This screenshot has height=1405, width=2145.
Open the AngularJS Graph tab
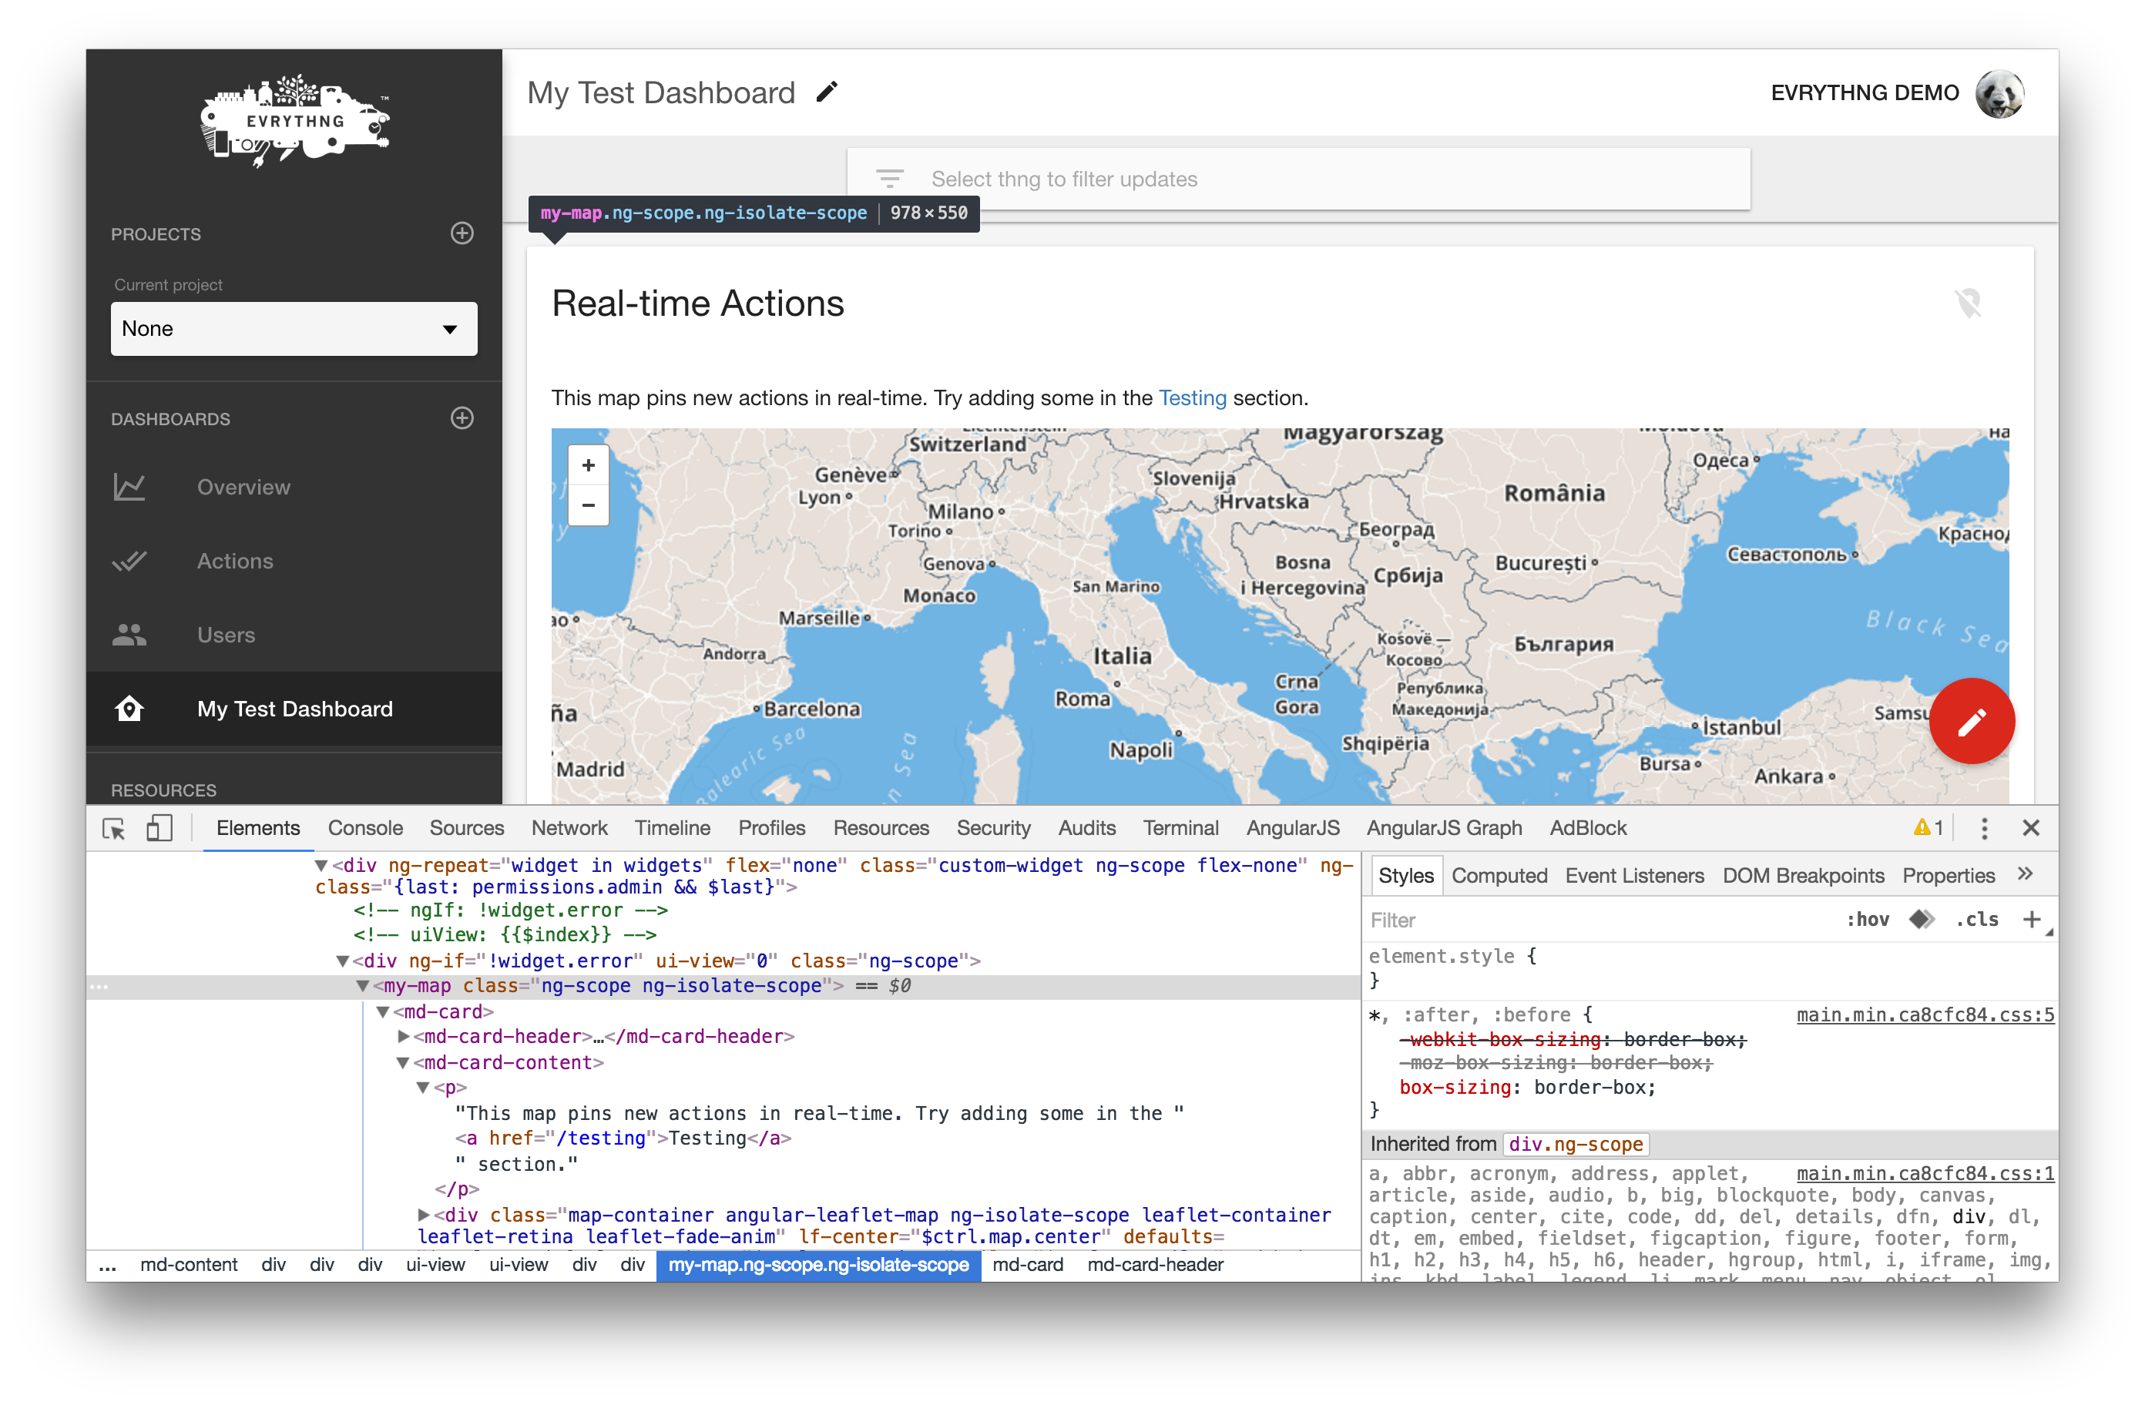pos(1444,828)
